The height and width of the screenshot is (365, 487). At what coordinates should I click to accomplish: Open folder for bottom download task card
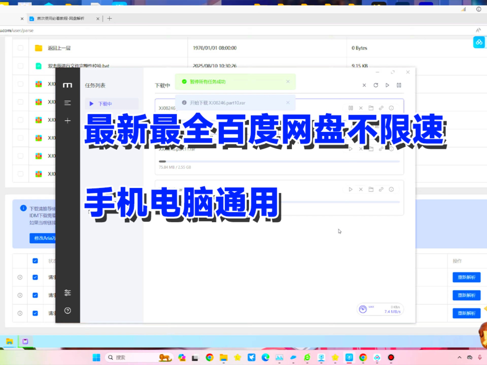(x=371, y=189)
